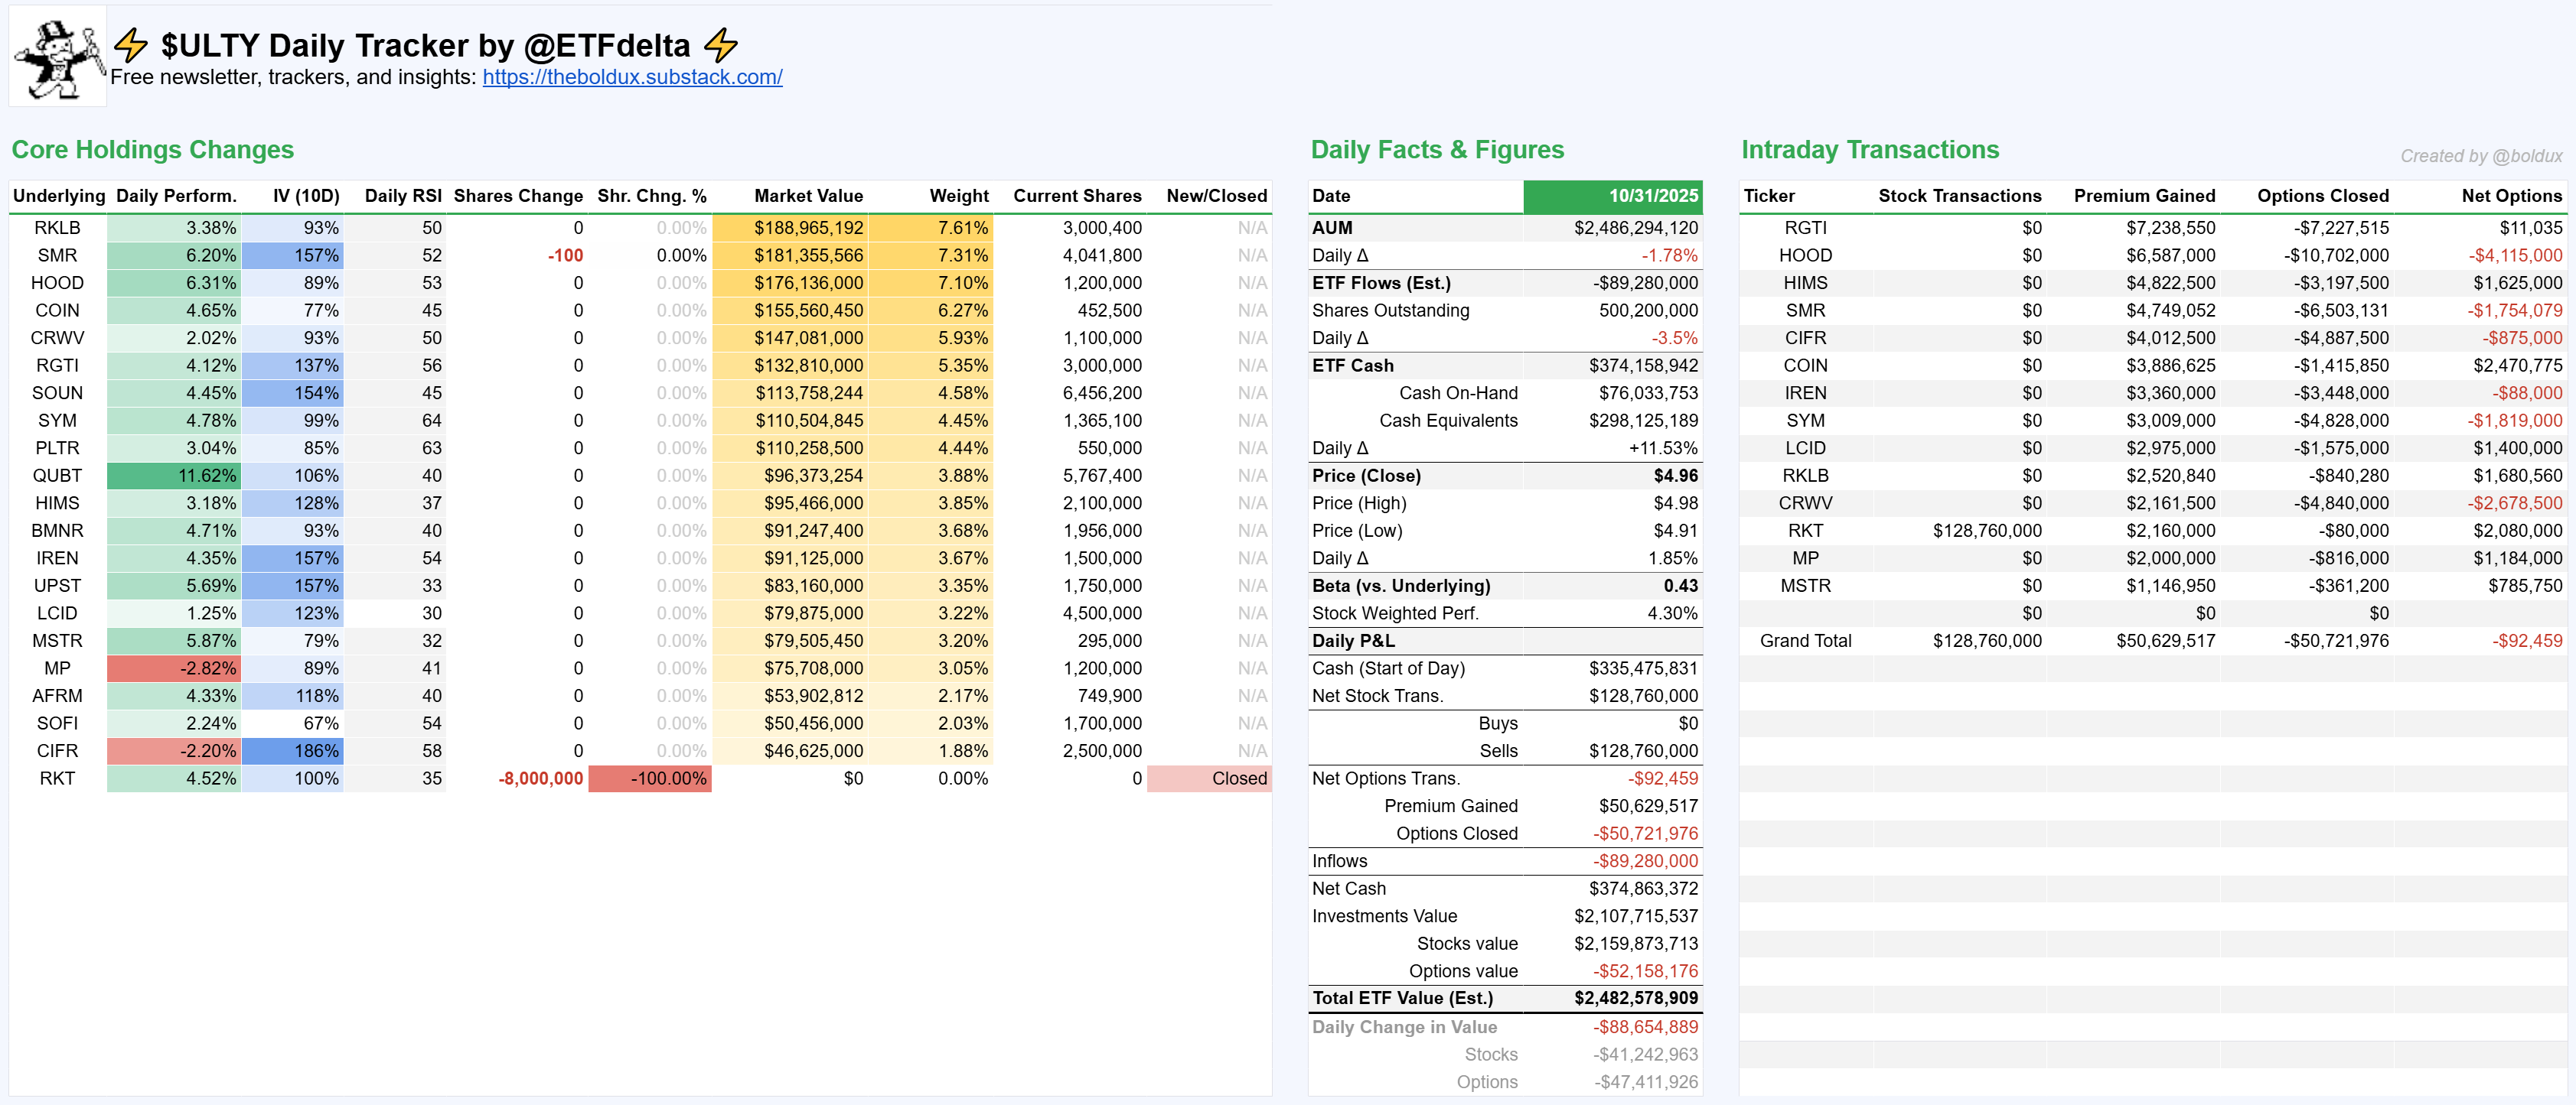Image resolution: width=2576 pixels, height=1105 pixels.
Task: Click the Core Holdings Changes heading
Action: click(153, 150)
